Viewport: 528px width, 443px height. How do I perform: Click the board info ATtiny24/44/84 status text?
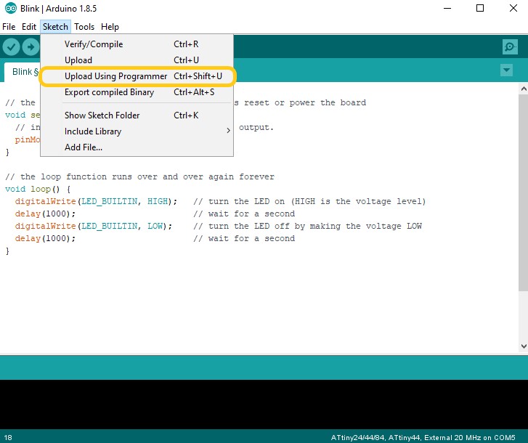pyautogui.click(x=423, y=437)
